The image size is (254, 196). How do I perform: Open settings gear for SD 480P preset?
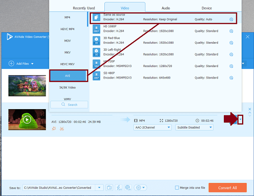point(231,78)
